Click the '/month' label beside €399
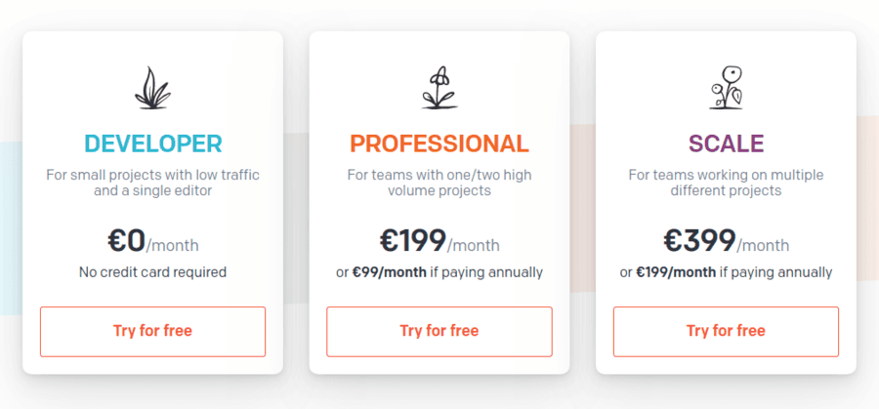This screenshot has width=879, height=409. (x=763, y=245)
